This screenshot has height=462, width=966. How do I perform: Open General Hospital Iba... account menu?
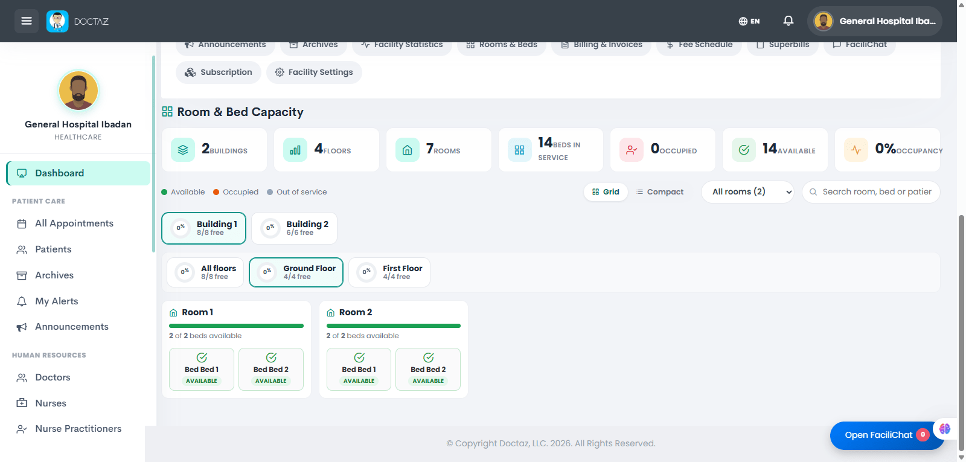[x=874, y=21]
